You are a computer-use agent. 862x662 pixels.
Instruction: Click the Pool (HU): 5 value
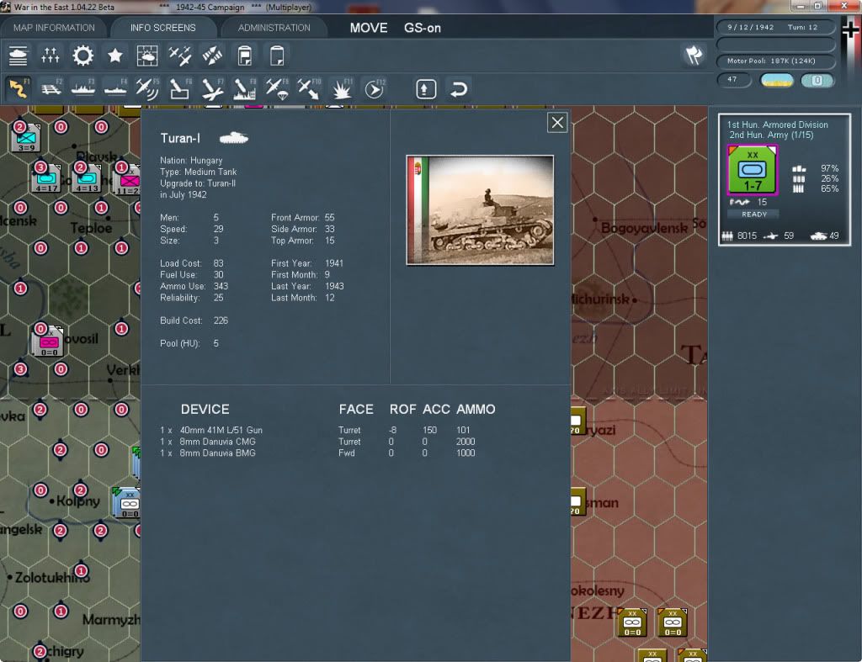(x=216, y=343)
